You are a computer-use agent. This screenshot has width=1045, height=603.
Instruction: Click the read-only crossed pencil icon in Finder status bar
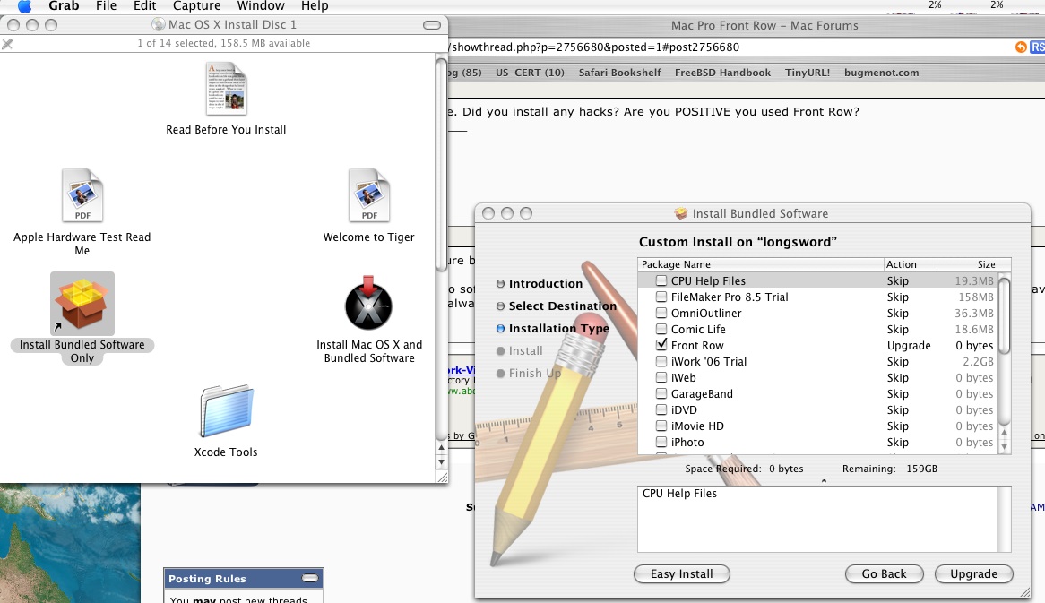click(x=7, y=44)
